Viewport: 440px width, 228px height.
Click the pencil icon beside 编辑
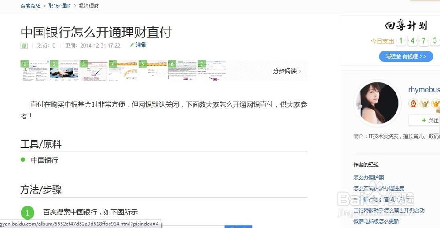click(132, 45)
